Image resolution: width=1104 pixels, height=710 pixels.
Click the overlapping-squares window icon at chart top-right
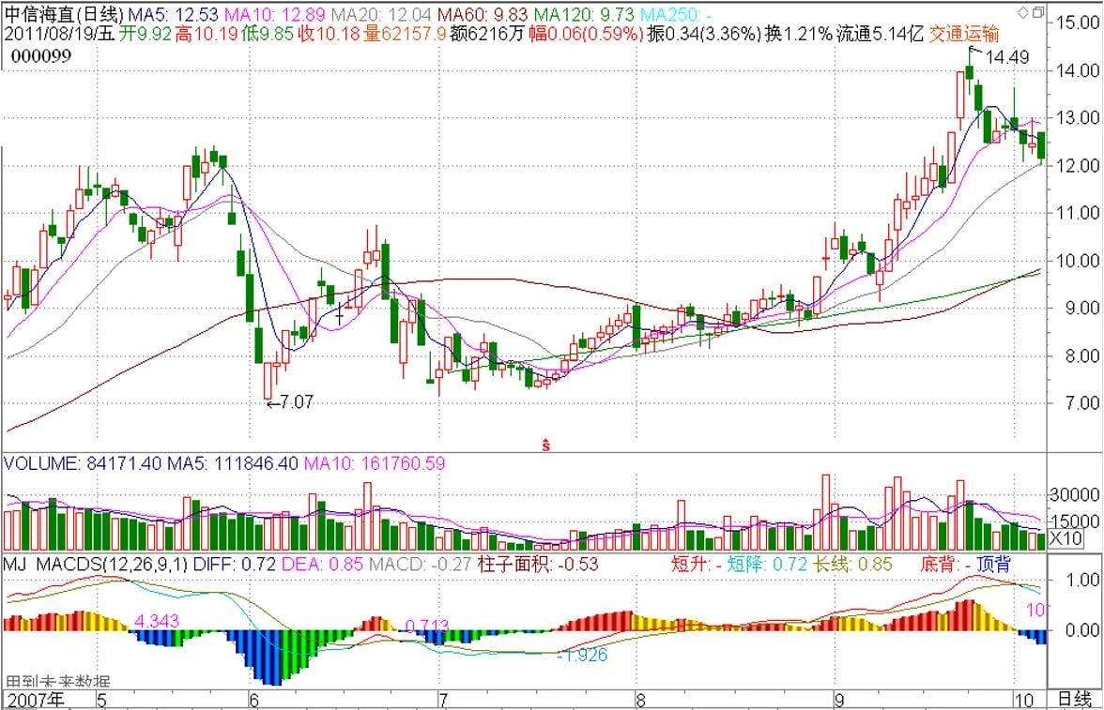click(x=1036, y=12)
